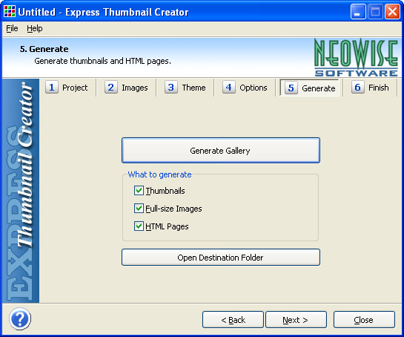
Task: Toggle the Full-size Images checkbox
Action: [x=139, y=209]
